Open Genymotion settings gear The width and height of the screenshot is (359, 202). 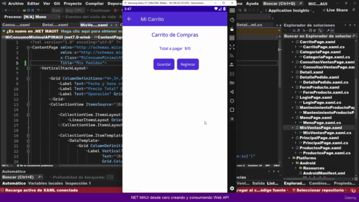click(232, 189)
